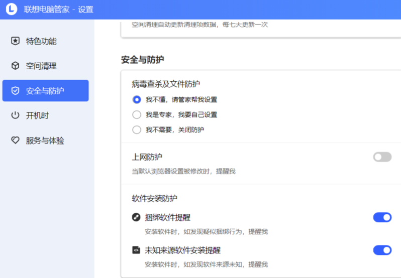401x278 pixels.
Task: Pick 我不需要，关闭防护 radio option
Action: click(137, 129)
